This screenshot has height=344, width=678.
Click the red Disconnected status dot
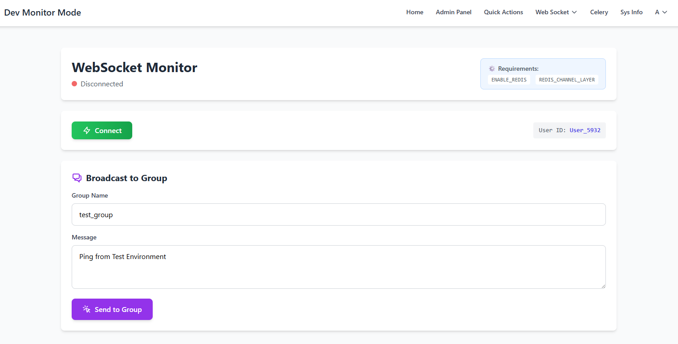[x=74, y=84]
